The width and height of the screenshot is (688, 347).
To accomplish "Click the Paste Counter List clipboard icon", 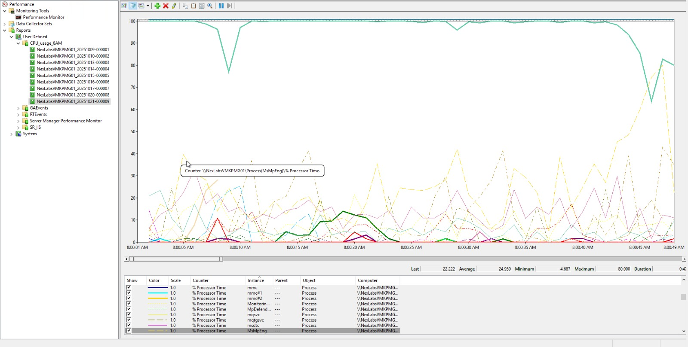I will (193, 6).
